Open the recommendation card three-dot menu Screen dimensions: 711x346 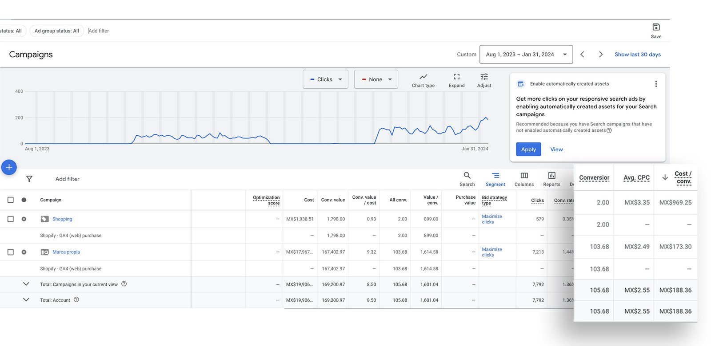pos(656,84)
